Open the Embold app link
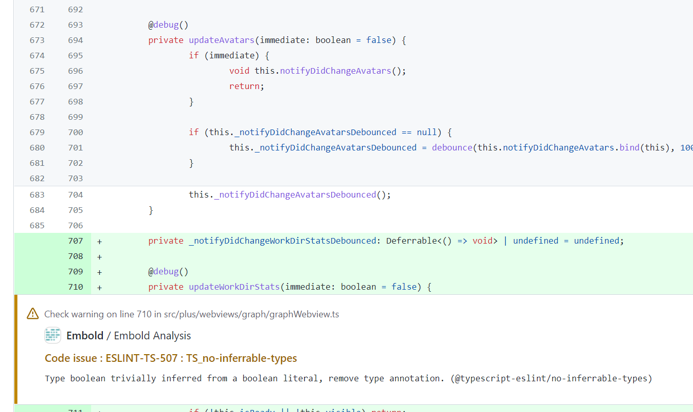The height and width of the screenshot is (412, 693). [x=85, y=336]
